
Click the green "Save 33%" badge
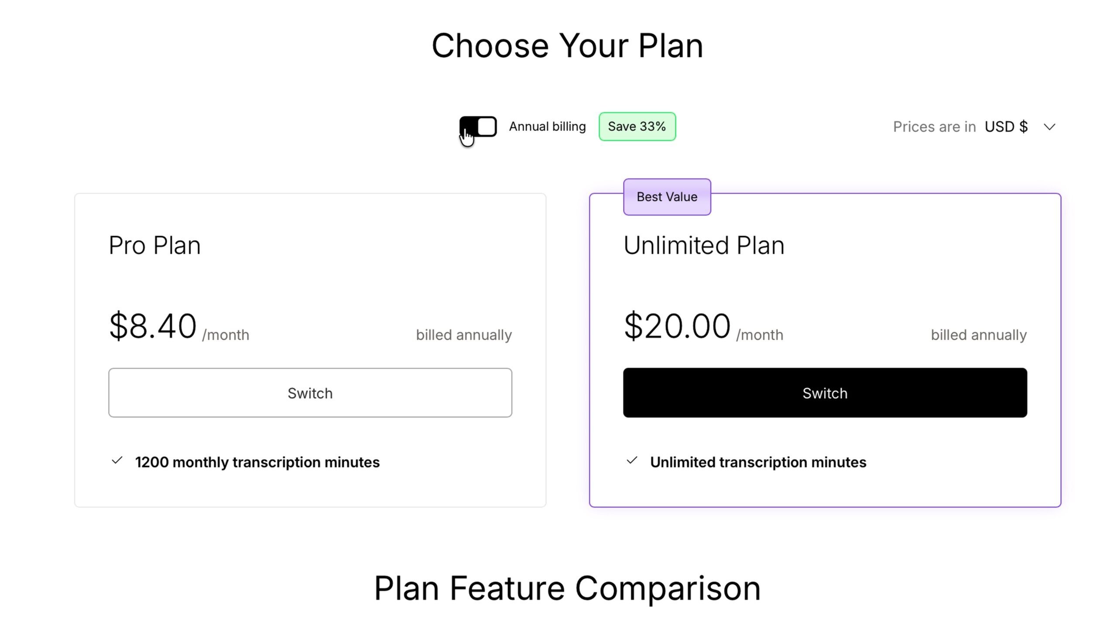click(x=637, y=126)
